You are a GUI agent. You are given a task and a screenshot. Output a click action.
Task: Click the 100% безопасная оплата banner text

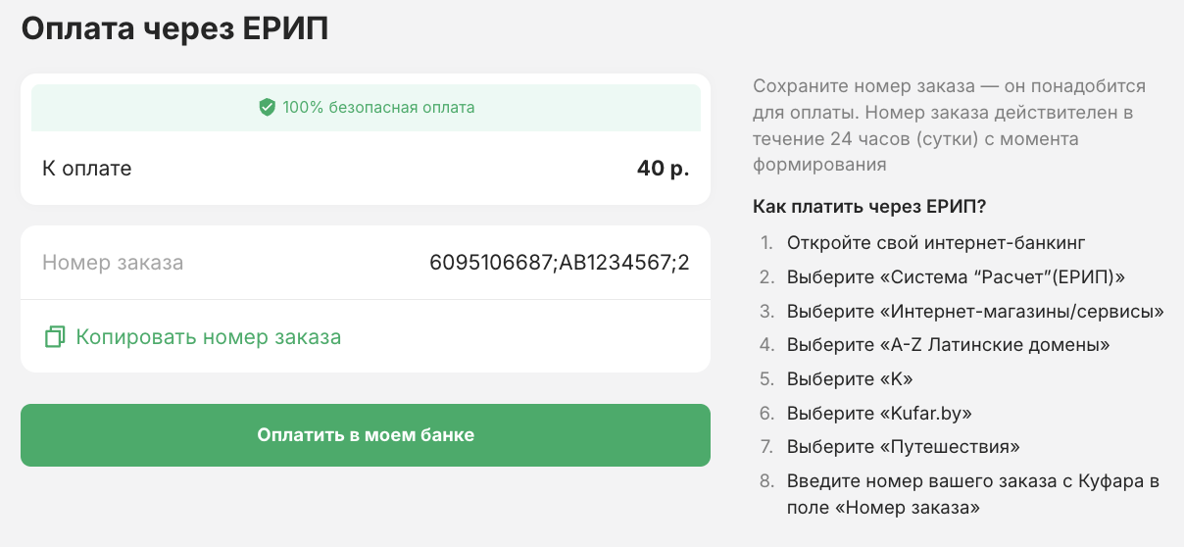[378, 107]
